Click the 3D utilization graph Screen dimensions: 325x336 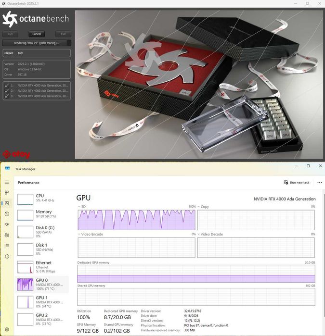pos(137,220)
